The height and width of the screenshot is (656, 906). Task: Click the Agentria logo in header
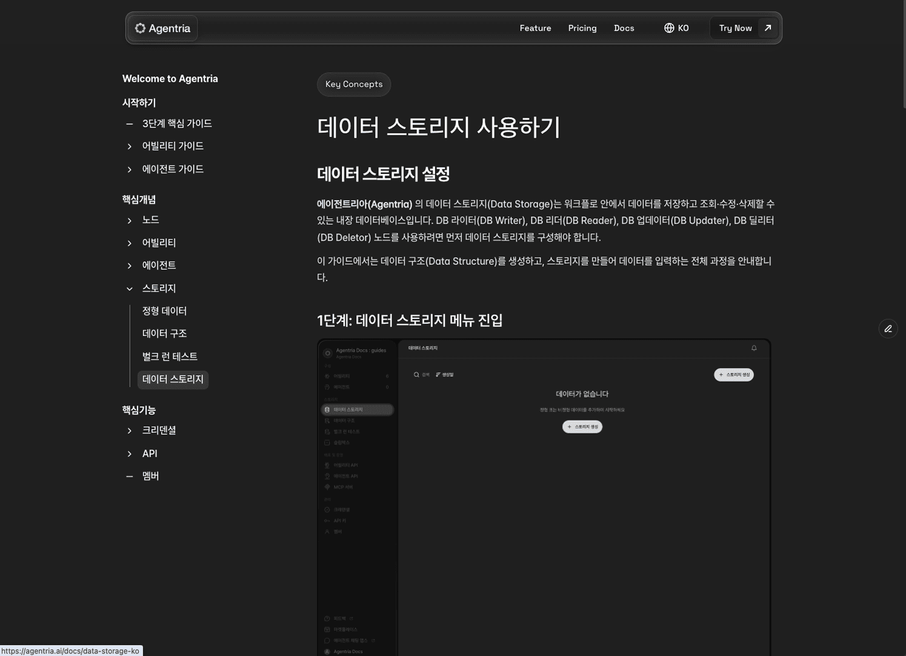(162, 28)
